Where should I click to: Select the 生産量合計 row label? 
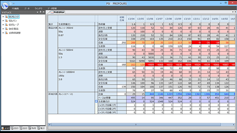click(107, 101)
